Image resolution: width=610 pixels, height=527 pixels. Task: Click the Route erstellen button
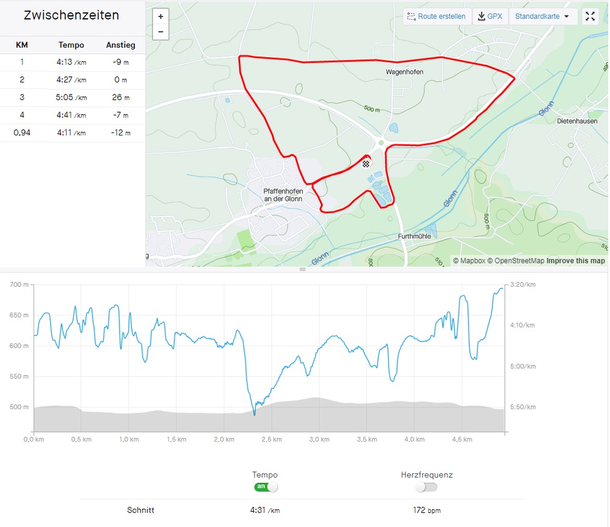437,16
